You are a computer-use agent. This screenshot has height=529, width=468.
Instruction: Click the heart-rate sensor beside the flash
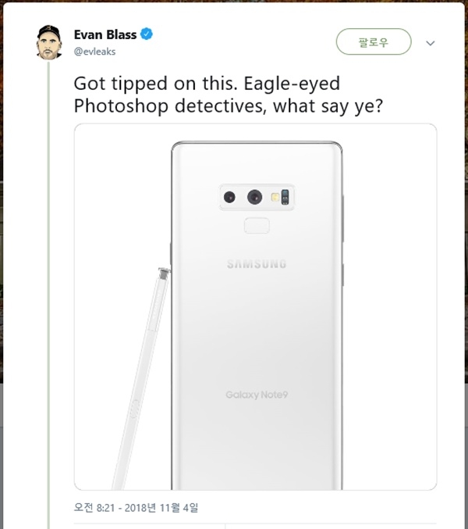285,197
